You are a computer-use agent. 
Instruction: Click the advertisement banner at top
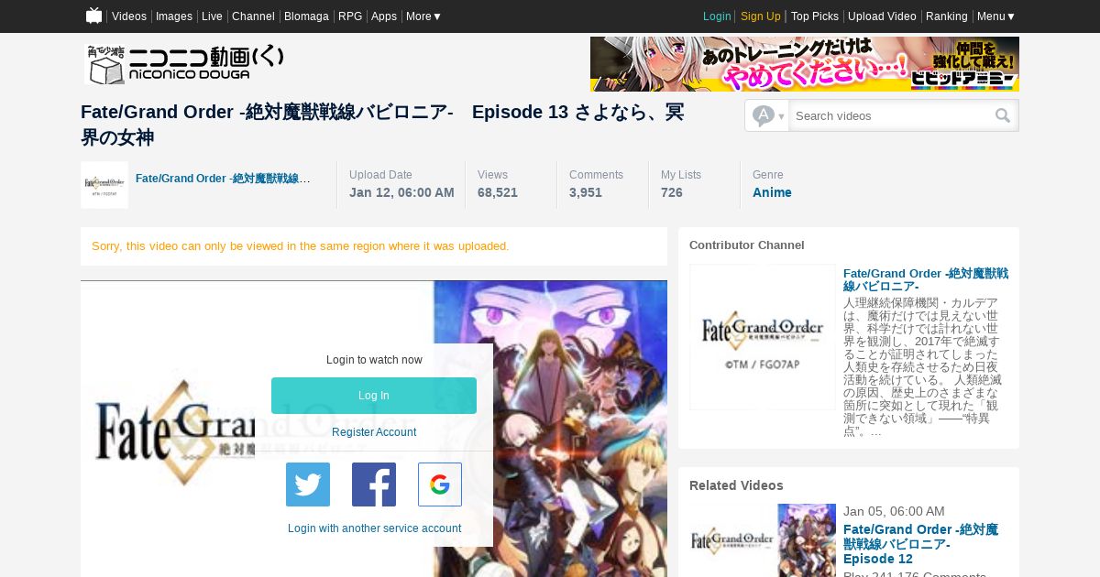tap(805, 64)
